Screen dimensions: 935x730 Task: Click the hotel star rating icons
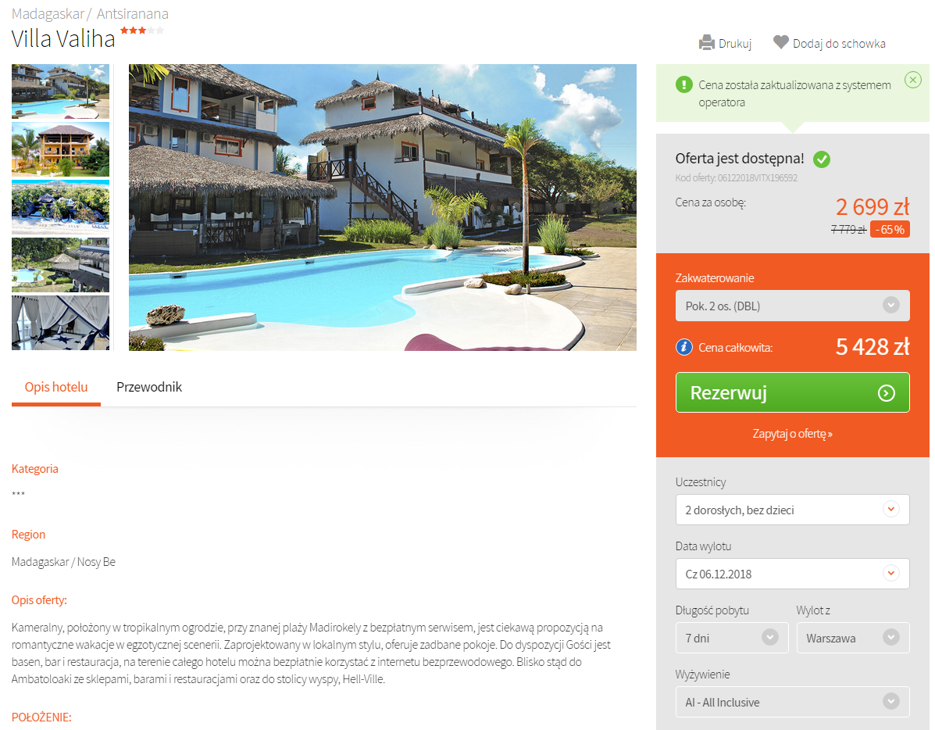tap(142, 30)
